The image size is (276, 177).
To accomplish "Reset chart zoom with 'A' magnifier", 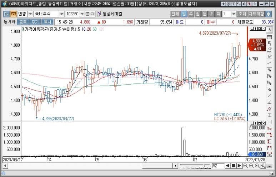I will pos(257,166).
